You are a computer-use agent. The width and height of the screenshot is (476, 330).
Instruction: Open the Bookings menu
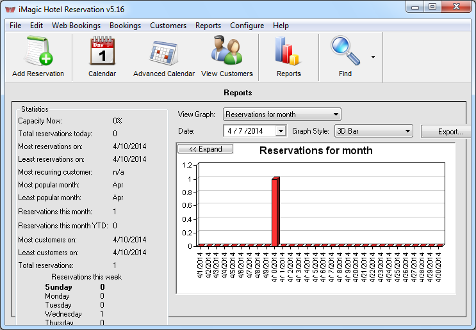pyautogui.click(x=125, y=26)
